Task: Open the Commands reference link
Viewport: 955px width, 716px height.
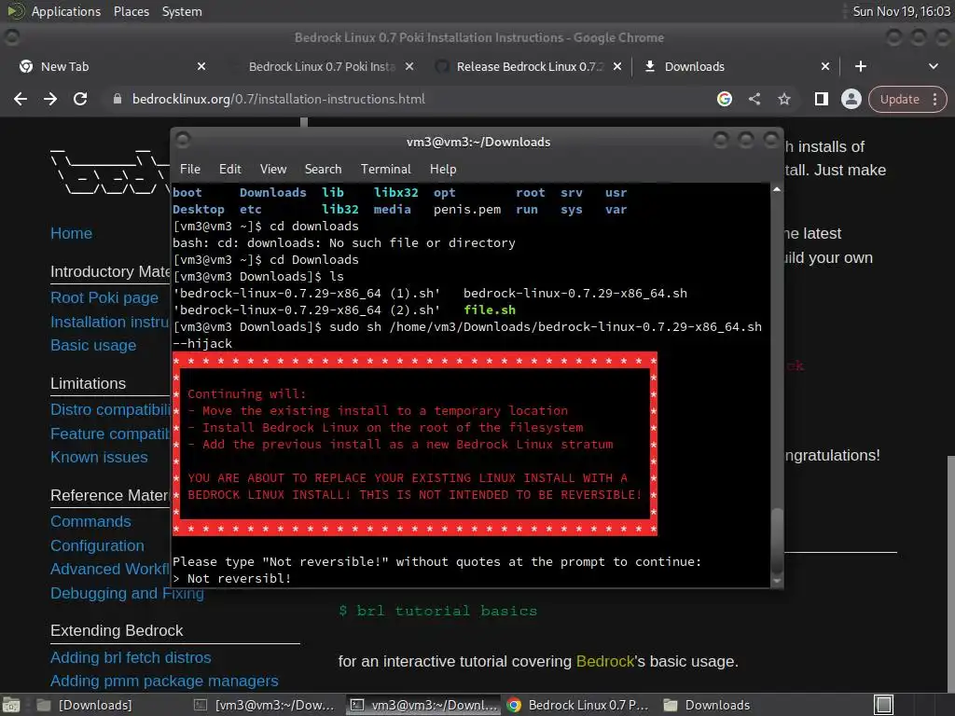Action: point(90,521)
